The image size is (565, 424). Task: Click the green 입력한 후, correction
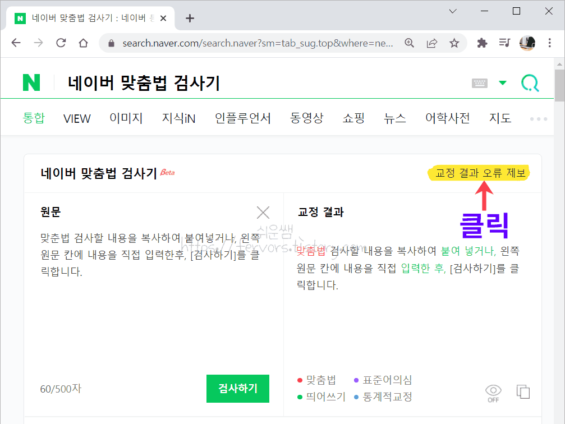[x=424, y=268]
